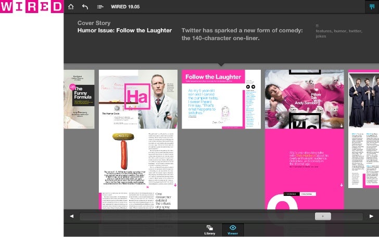
Task: Tap the down arrow on the pink interview page
Action: [x=342, y=185]
